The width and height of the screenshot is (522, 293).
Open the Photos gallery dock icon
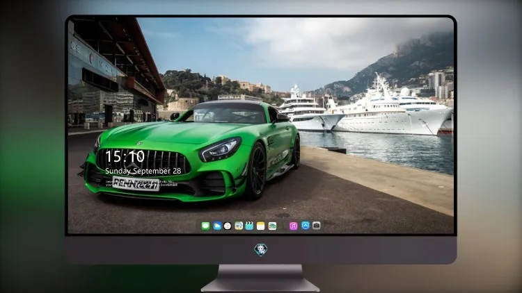[x=272, y=226]
